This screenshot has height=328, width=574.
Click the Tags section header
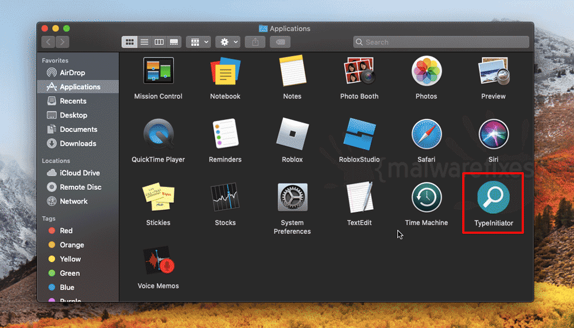click(48, 218)
